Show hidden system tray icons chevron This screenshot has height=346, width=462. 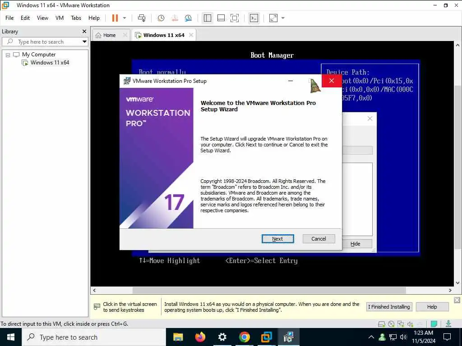371,337
